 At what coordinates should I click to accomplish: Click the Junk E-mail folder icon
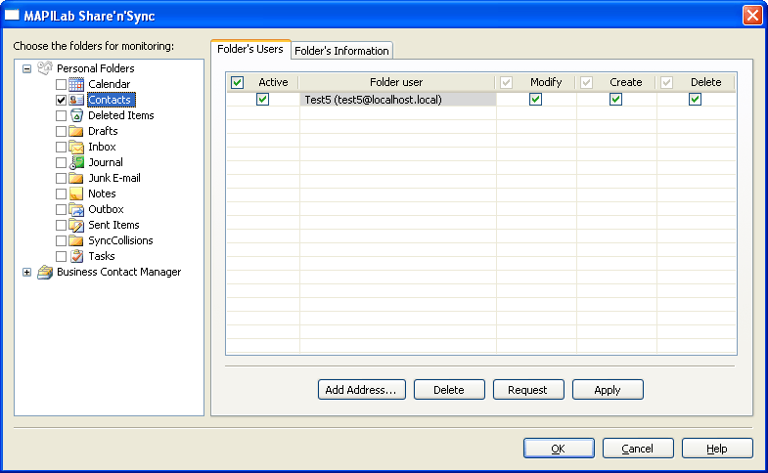tap(76, 179)
